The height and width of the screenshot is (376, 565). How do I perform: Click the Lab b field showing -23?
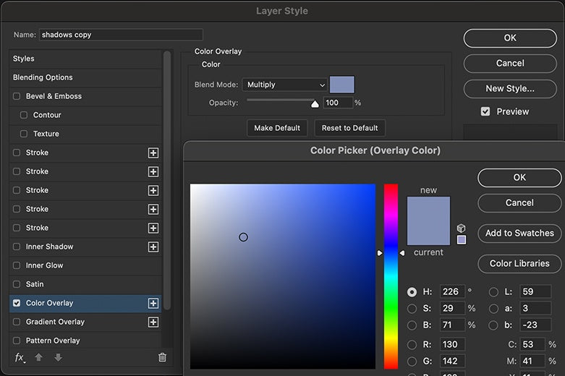pyautogui.click(x=535, y=325)
